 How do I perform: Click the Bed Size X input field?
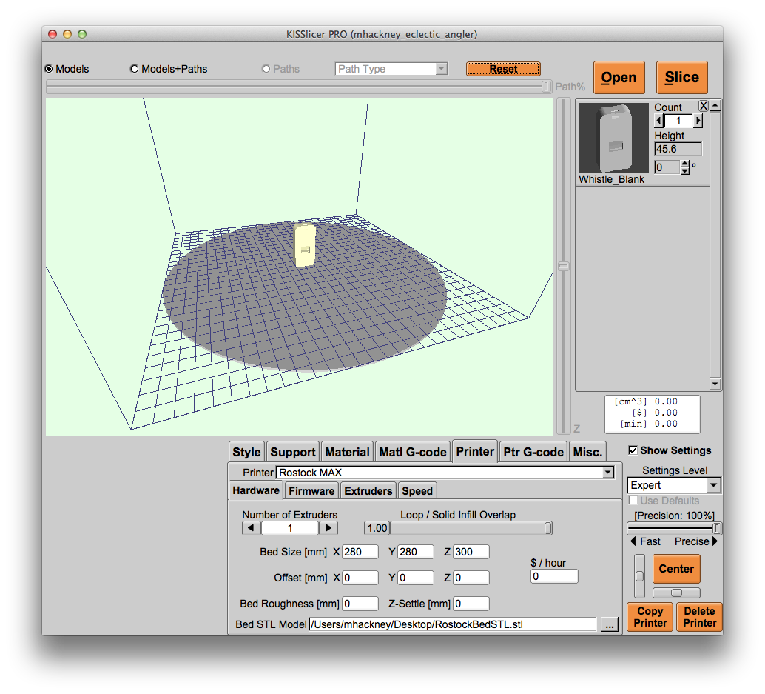360,552
